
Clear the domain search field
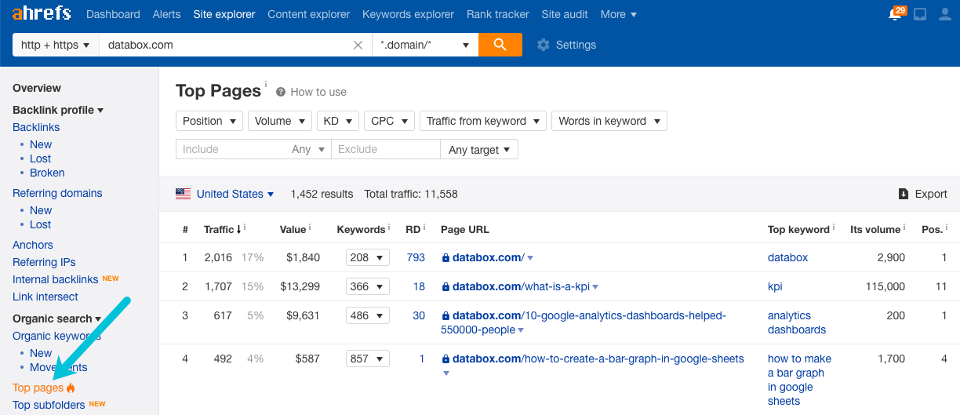click(x=358, y=45)
